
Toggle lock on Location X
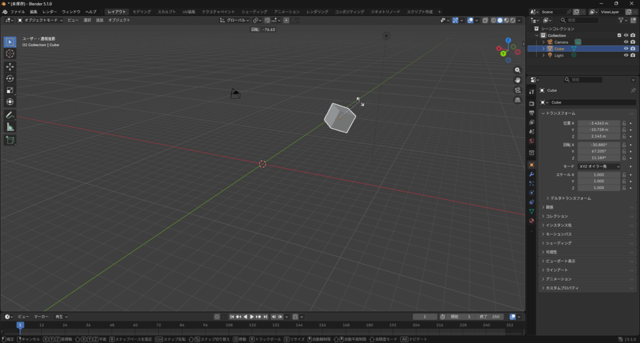point(624,123)
